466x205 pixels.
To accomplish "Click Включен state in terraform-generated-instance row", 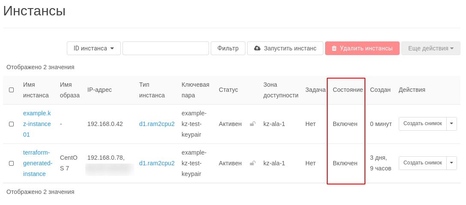I will click(345, 163).
